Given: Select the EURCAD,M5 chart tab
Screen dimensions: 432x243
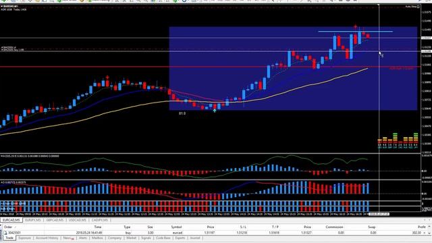Looking at the screenshot, I should (x=11, y=220).
